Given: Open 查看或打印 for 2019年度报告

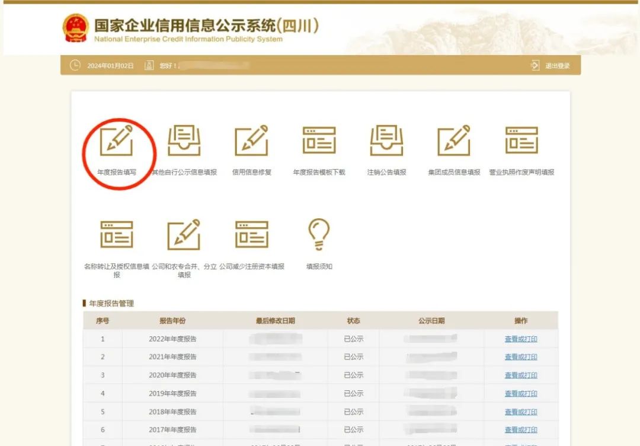Looking at the screenshot, I should 521,394.
